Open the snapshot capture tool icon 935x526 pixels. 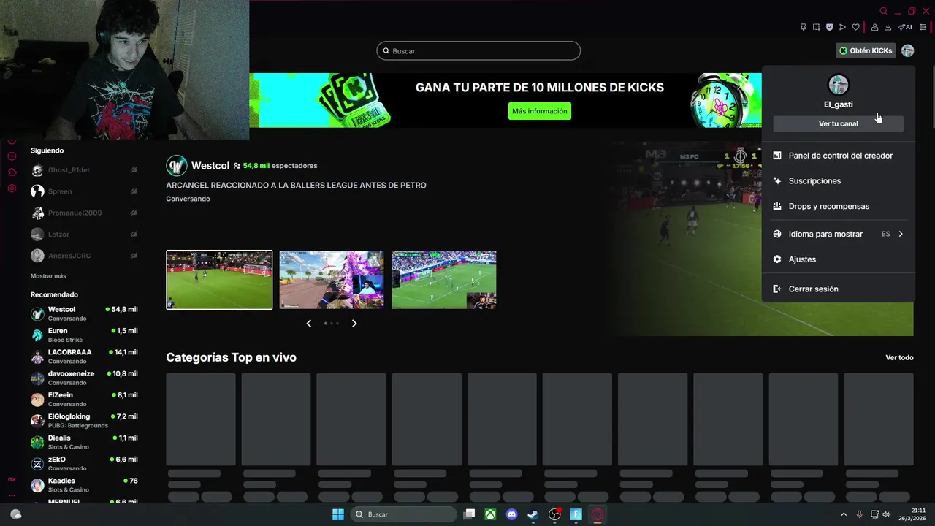pos(816,27)
